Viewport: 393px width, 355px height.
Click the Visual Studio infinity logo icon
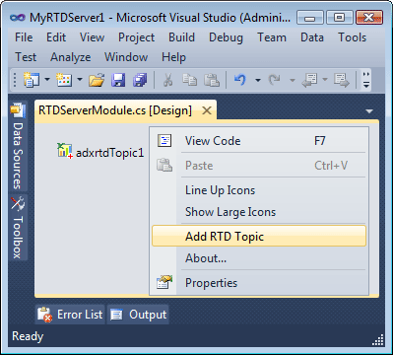(18, 17)
